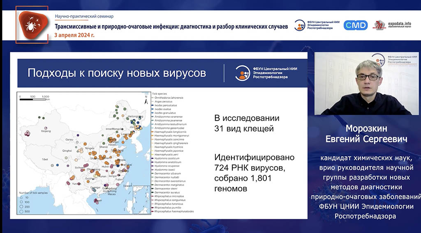Viewport: 421px width, 233px height.
Task: Click the 10 samples legend circle
Action: 21,197
